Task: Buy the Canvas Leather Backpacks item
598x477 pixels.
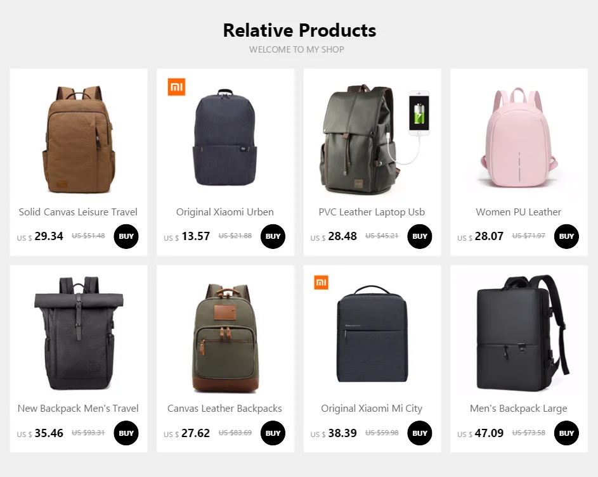Action: tap(273, 433)
